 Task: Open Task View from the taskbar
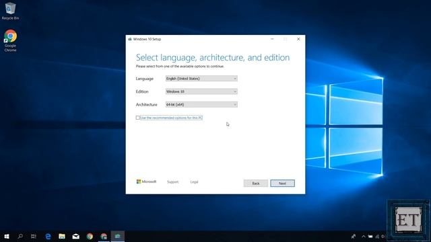34,236
